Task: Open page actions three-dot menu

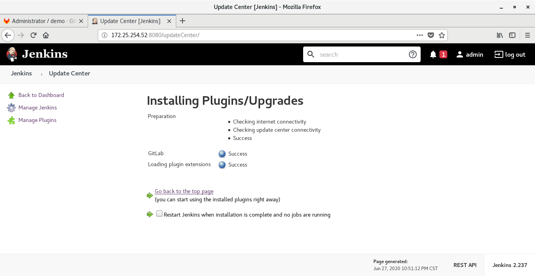Action: click(420, 35)
